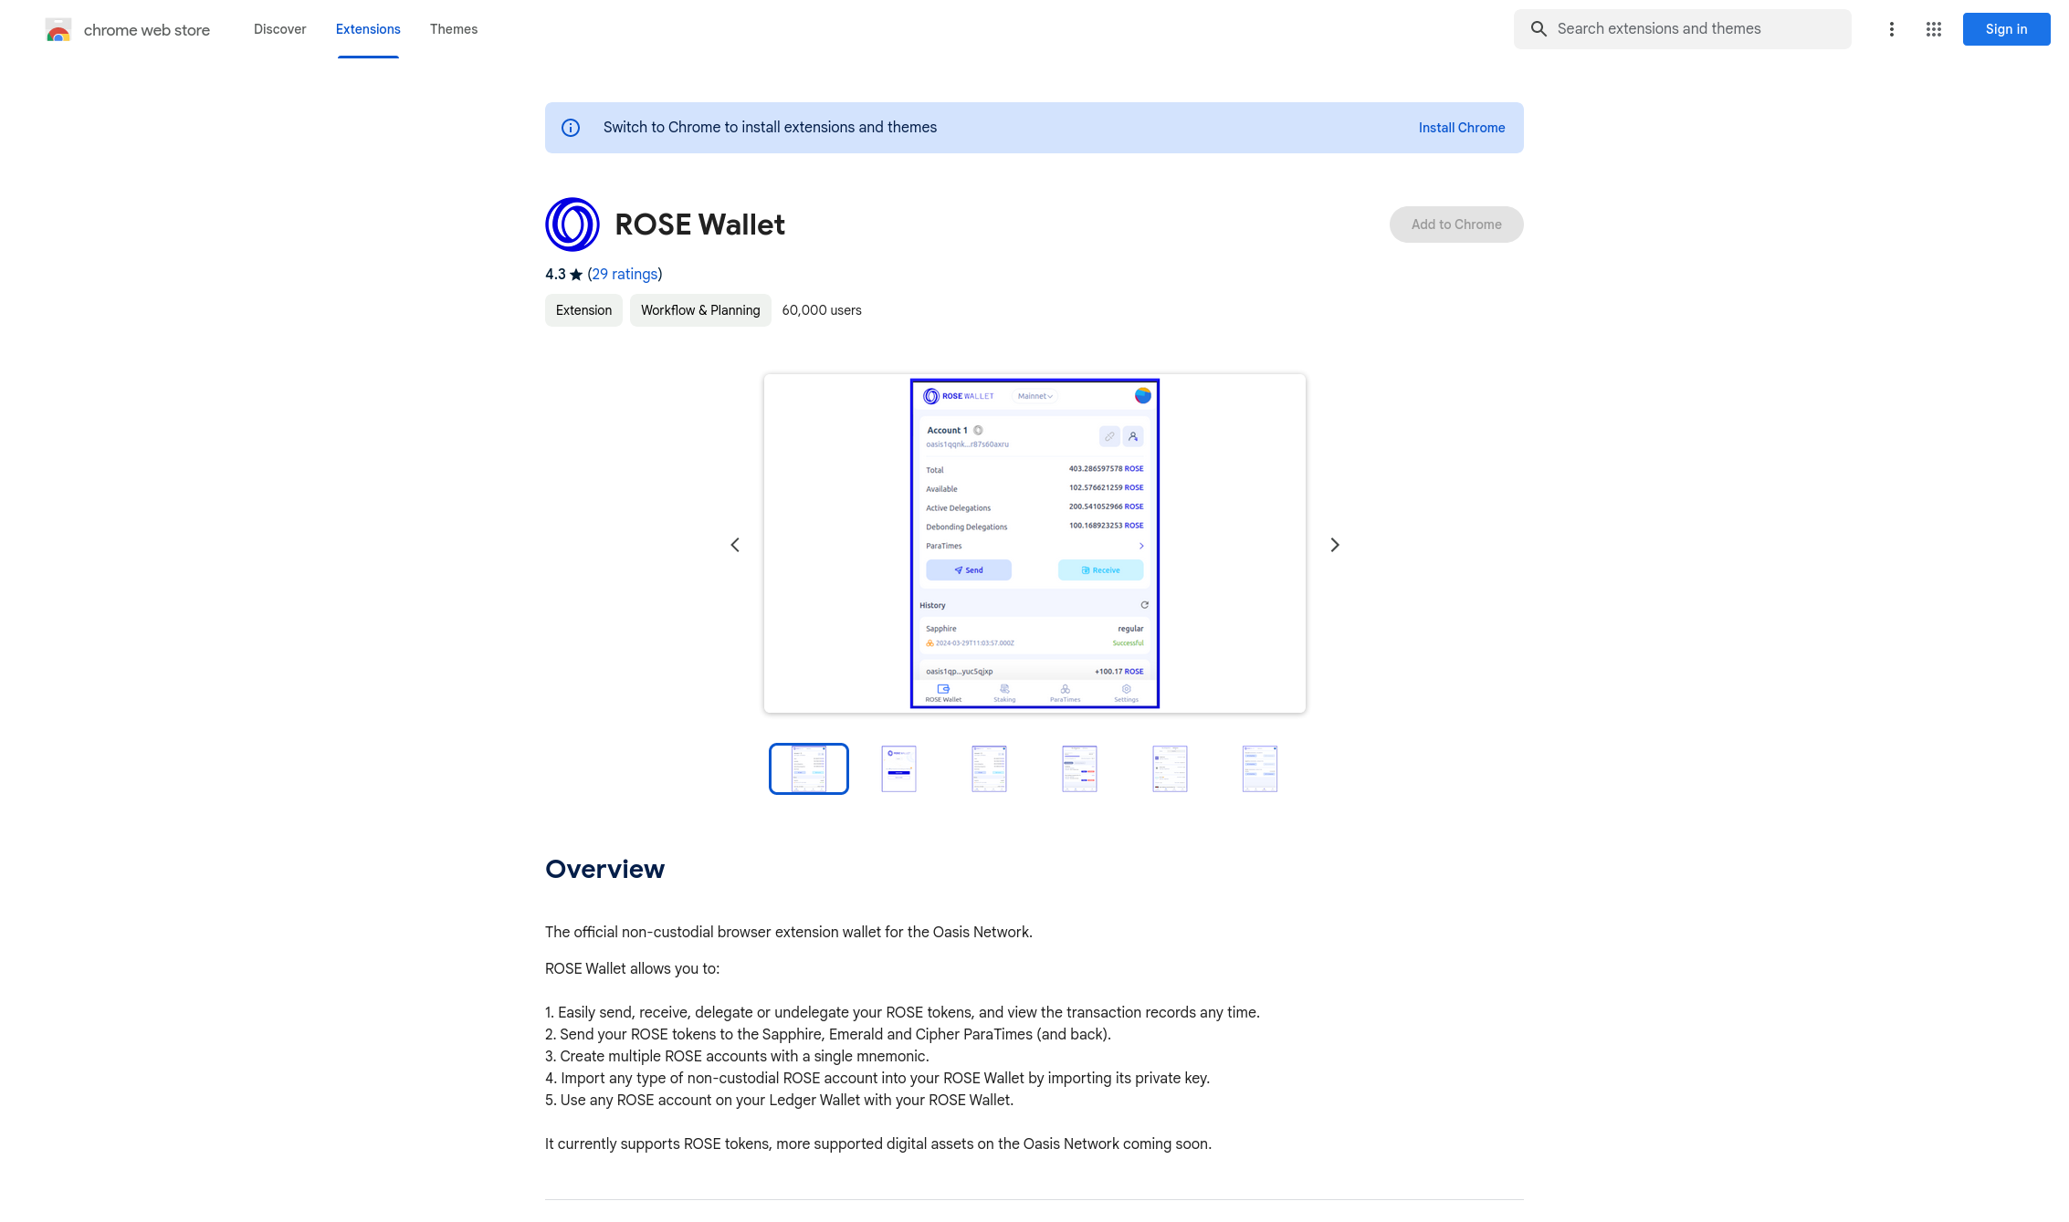Open the Google apps launcher grid icon
The width and height of the screenshot is (2069, 1222).
1933,28
